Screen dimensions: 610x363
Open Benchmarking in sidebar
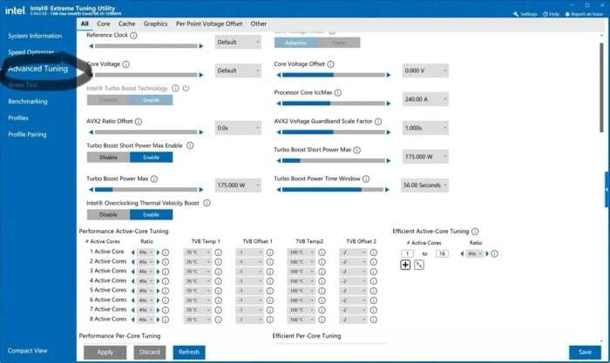tap(28, 102)
